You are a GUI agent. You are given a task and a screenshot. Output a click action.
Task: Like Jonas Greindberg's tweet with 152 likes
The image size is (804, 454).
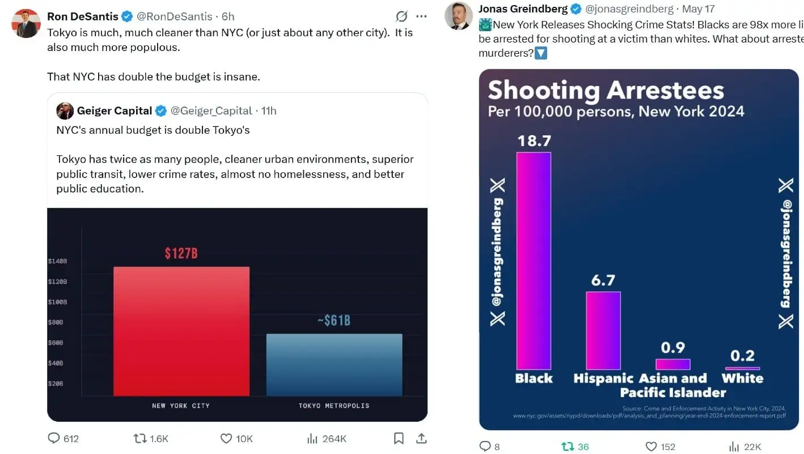[x=651, y=446]
